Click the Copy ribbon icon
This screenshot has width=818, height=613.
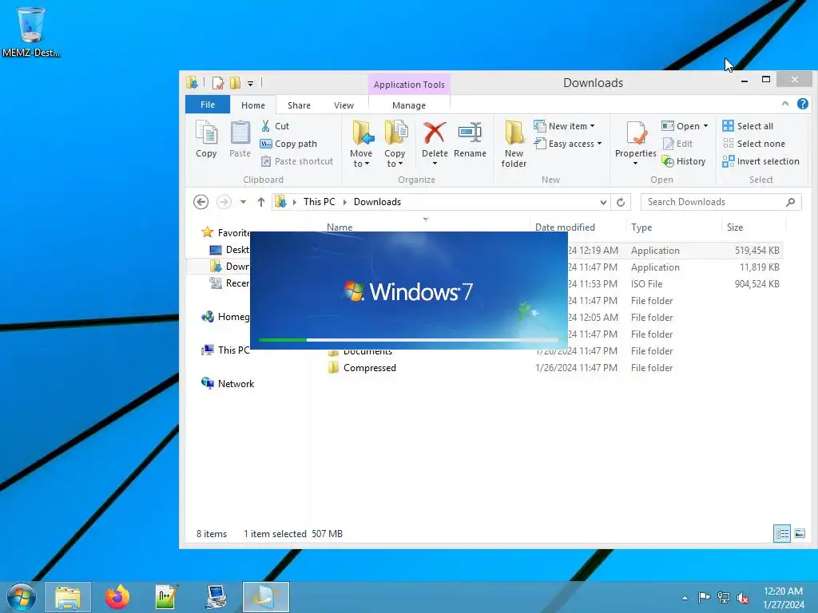pos(206,139)
